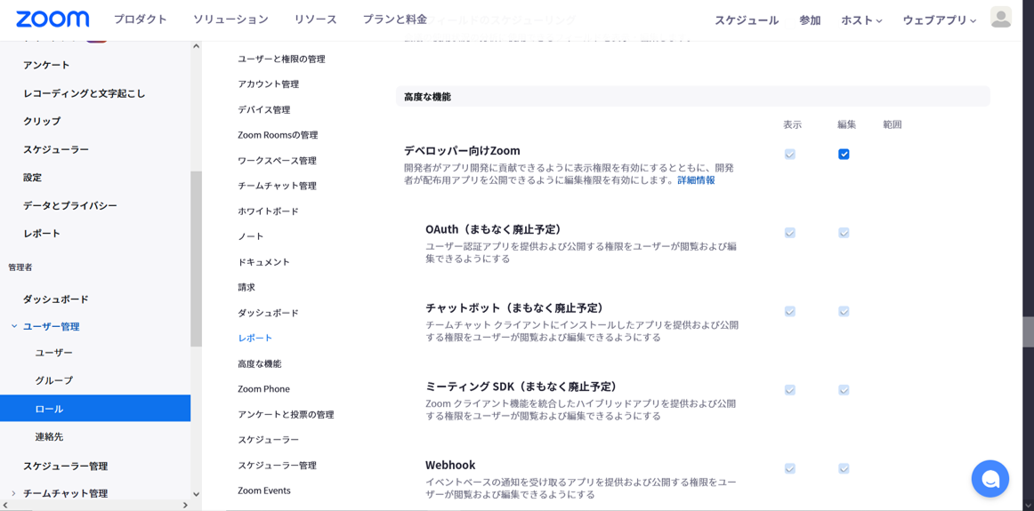Open ダッシュボード in the left sidebar

(56, 299)
